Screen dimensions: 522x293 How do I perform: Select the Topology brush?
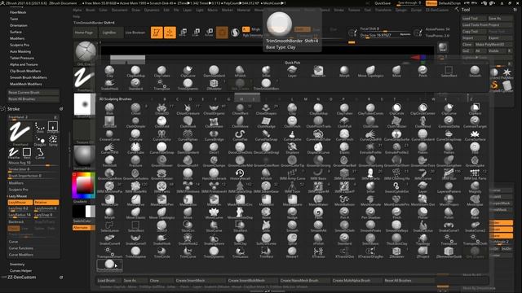[x=422, y=238]
